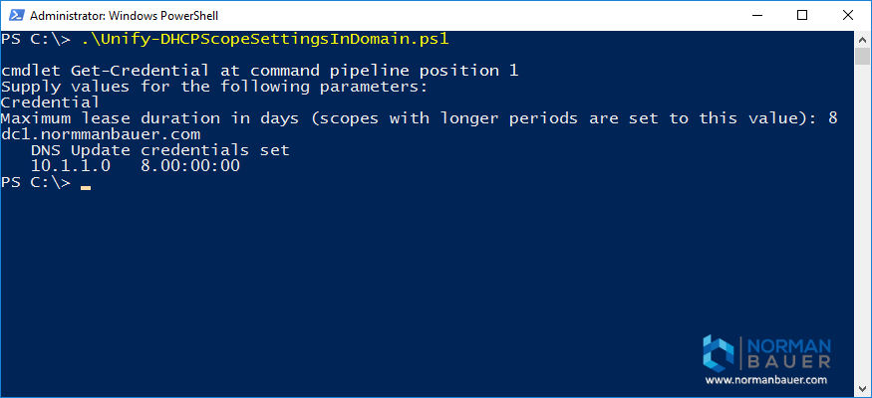872x398 pixels.
Task: Close the Windows PowerShell window
Action: tap(848, 15)
